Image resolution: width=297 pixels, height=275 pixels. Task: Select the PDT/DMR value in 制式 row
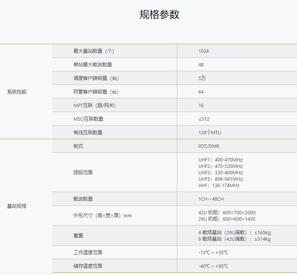pos(209,146)
